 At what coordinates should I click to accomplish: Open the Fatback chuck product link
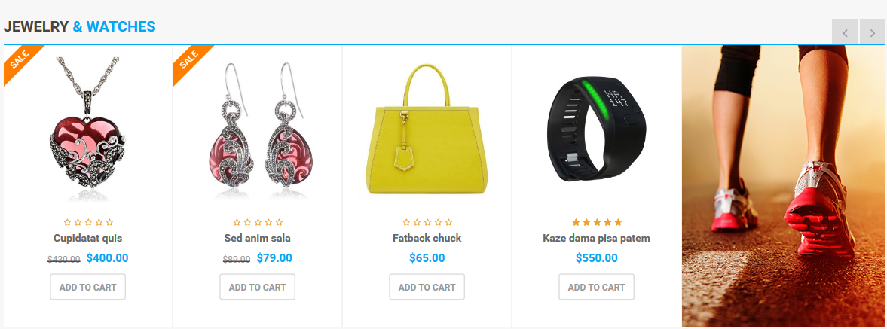tap(427, 238)
